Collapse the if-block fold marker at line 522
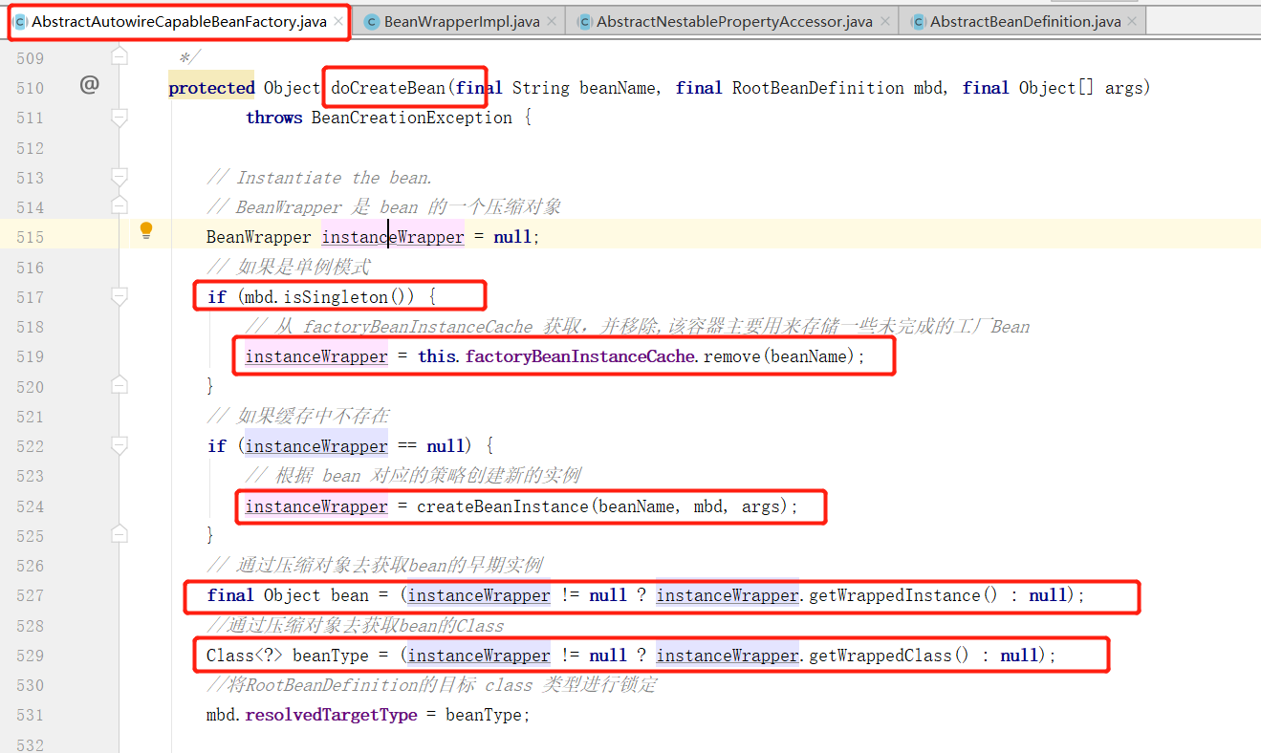This screenshot has width=1261, height=753. (119, 445)
